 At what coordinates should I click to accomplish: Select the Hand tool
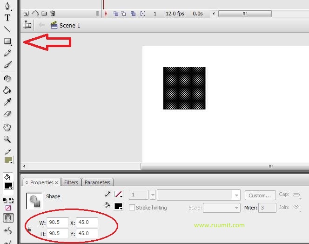coord(7,127)
